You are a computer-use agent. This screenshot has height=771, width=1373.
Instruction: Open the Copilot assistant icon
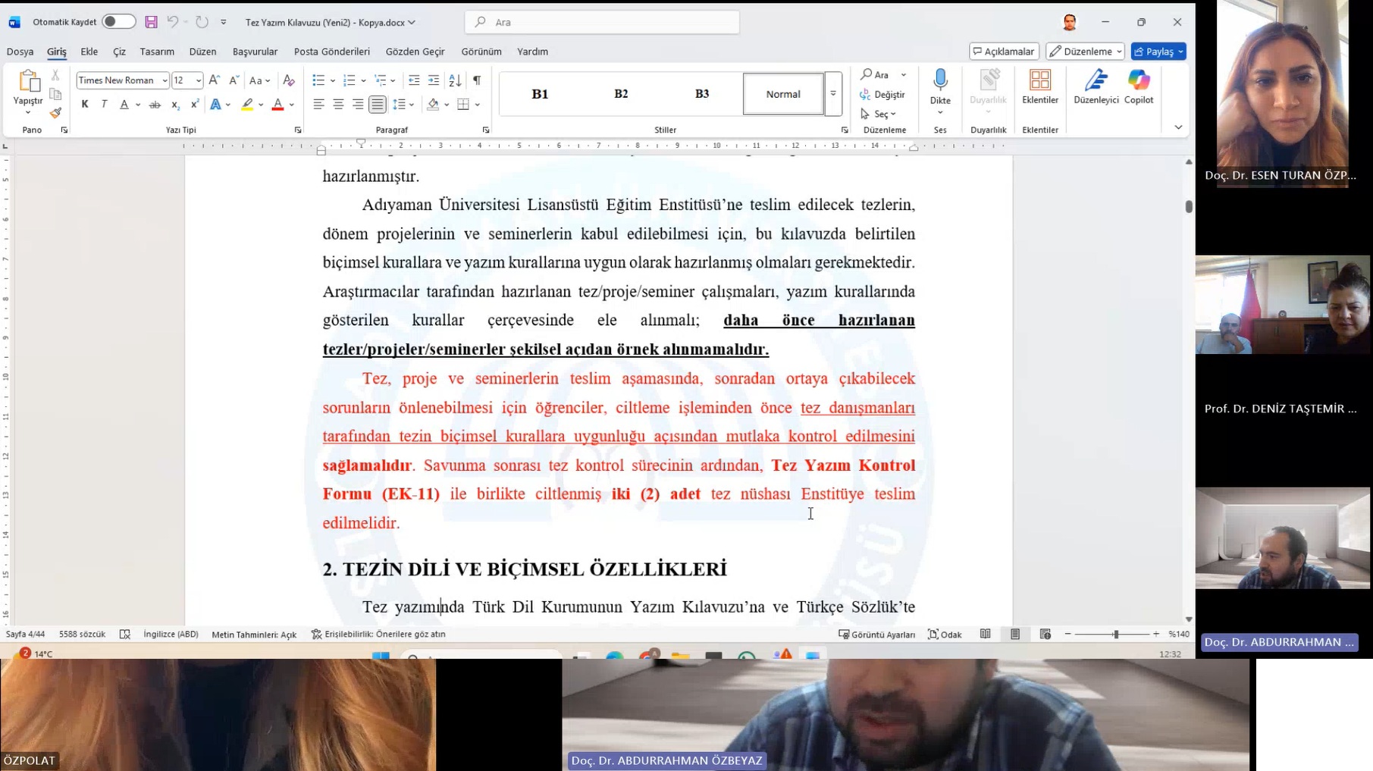coord(1138,80)
